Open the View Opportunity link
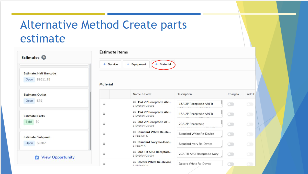The width and height of the screenshot is (308, 174). pyautogui.click(x=58, y=157)
